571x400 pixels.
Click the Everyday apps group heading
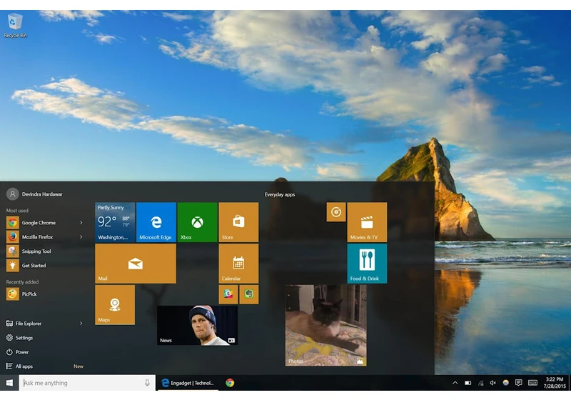coord(280,194)
